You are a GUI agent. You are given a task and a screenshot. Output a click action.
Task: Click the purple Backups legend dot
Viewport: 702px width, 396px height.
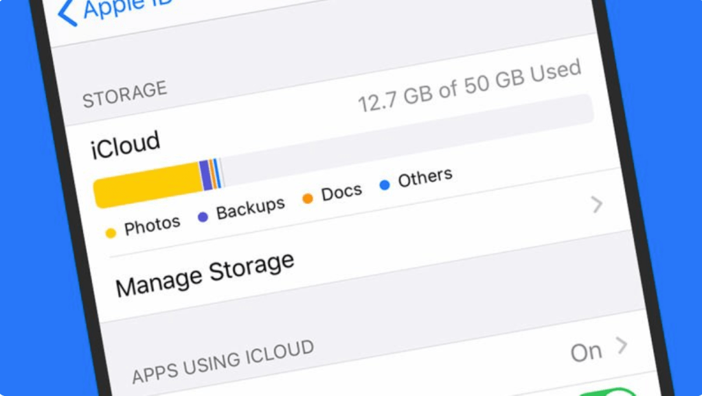203,217
